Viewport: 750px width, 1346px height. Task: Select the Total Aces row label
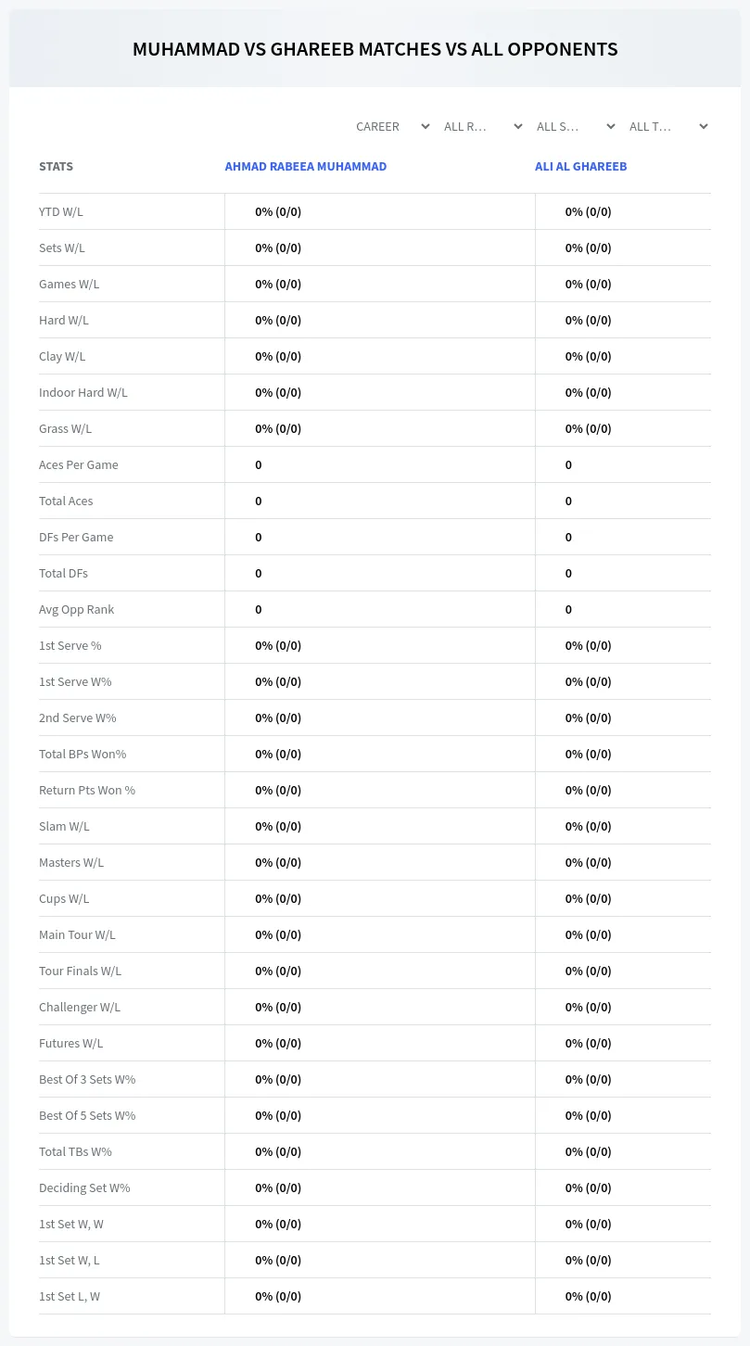(66, 501)
